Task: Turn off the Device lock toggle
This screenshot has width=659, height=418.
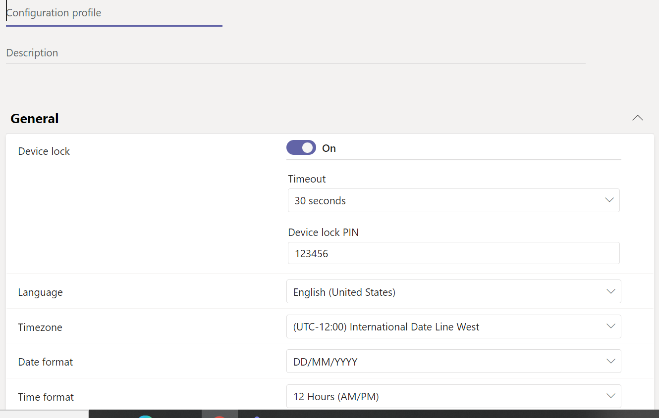Action: point(301,148)
